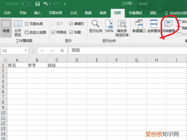Viewport: 187px width, 140px height.
Task: Click the Enter checkmark in formula bar
Action: [52, 51]
